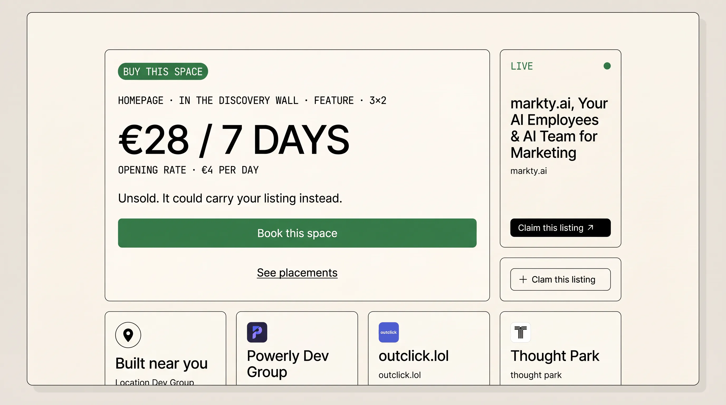Open the See placements link

coord(297,273)
